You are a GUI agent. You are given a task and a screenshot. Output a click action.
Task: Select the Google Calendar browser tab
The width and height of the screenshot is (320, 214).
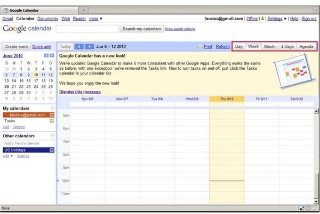coord(40,10)
